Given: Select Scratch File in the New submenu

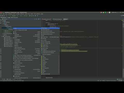Looking at the screenshot, I should tap(50, 37).
